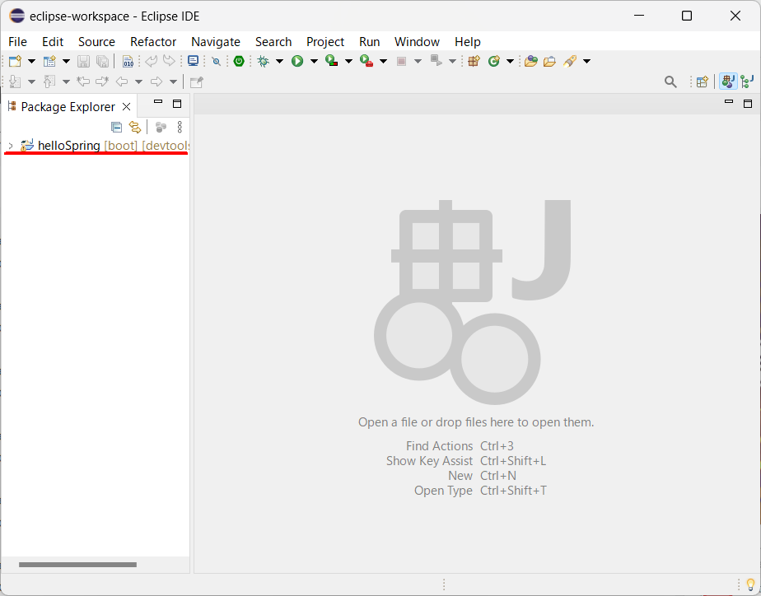Image resolution: width=761 pixels, height=596 pixels.
Task: Click the Coverage launch icon
Action: (x=330, y=61)
